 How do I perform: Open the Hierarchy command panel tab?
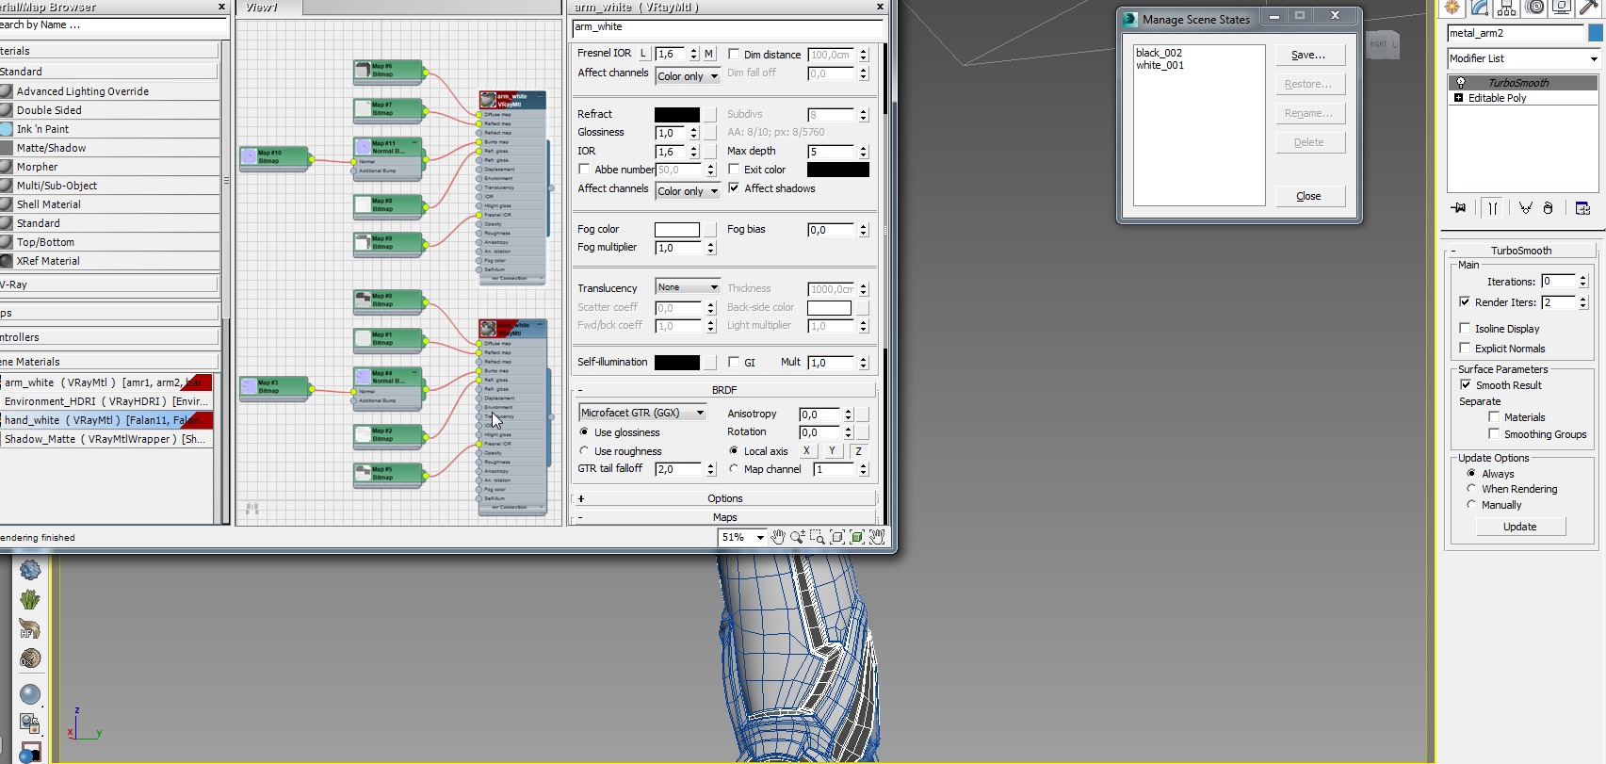click(1507, 8)
